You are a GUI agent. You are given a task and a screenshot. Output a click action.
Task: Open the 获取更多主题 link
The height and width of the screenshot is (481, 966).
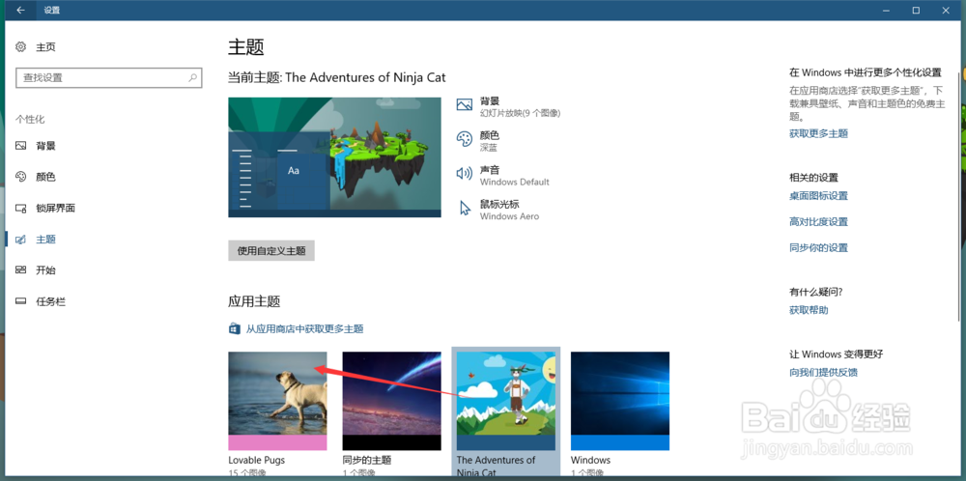[819, 133]
